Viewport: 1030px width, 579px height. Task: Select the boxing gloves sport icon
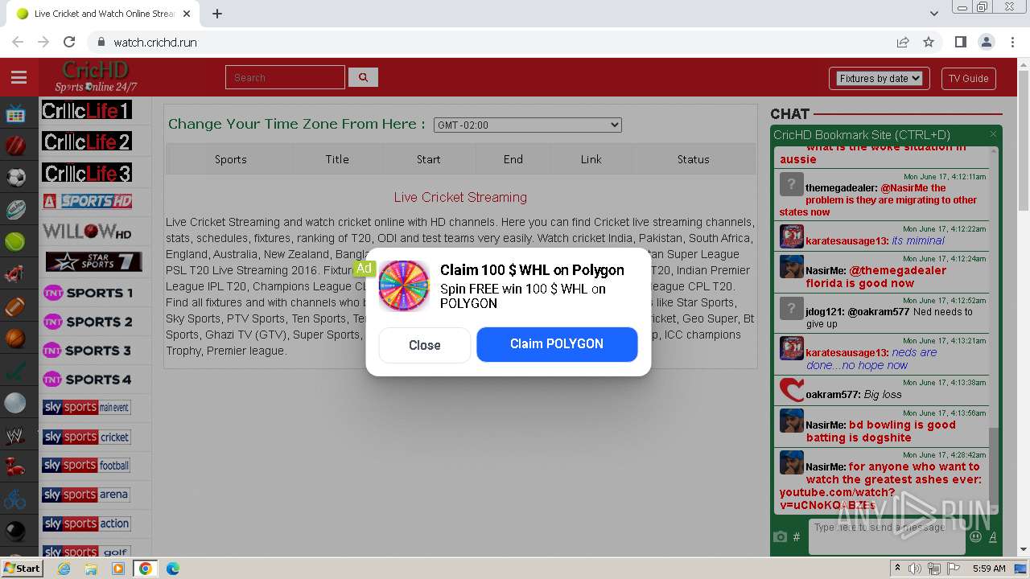(15, 467)
